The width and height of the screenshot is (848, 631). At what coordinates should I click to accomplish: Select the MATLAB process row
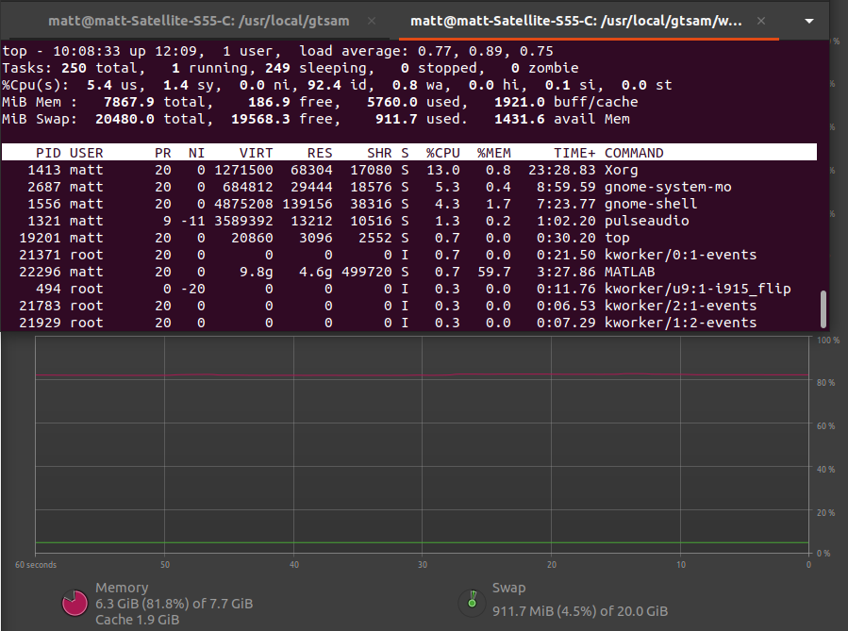coord(408,272)
